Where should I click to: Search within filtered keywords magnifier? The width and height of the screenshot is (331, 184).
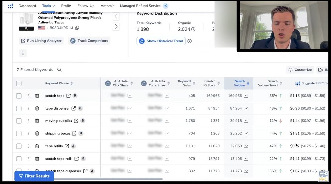pos(59,69)
